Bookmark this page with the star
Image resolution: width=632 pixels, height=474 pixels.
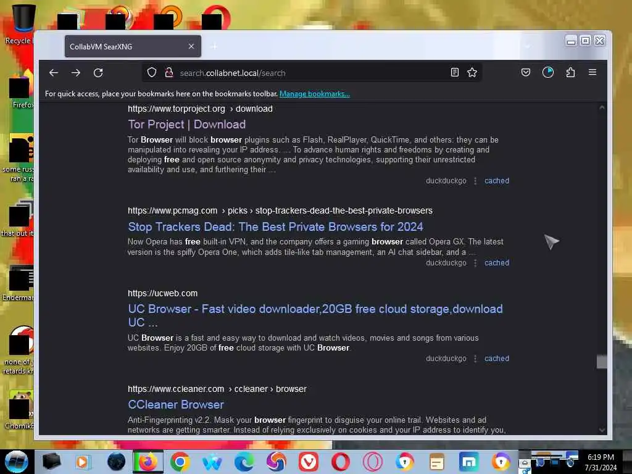[472, 73]
